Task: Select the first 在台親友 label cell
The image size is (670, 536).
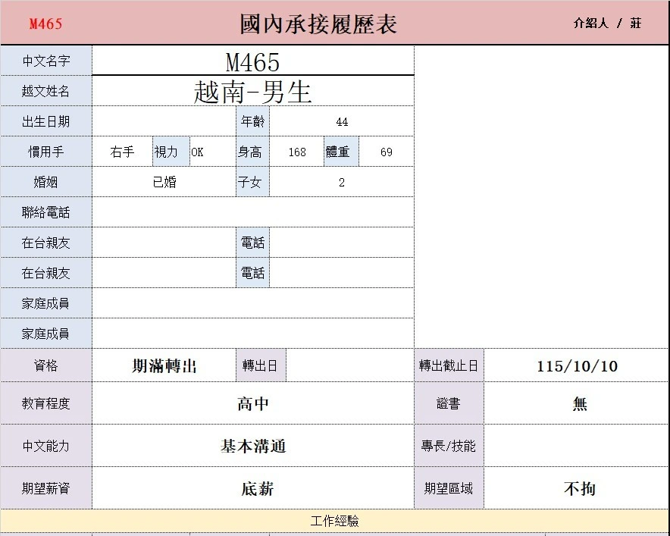Action: click(46, 243)
